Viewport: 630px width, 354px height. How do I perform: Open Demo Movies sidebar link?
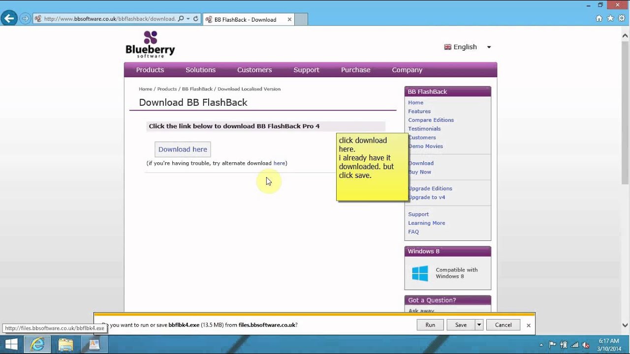click(425, 146)
